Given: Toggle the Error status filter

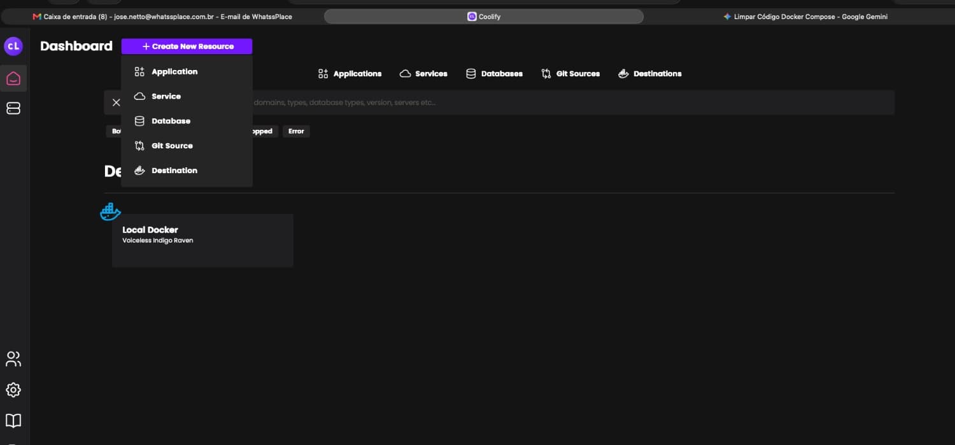Looking at the screenshot, I should 296,131.
